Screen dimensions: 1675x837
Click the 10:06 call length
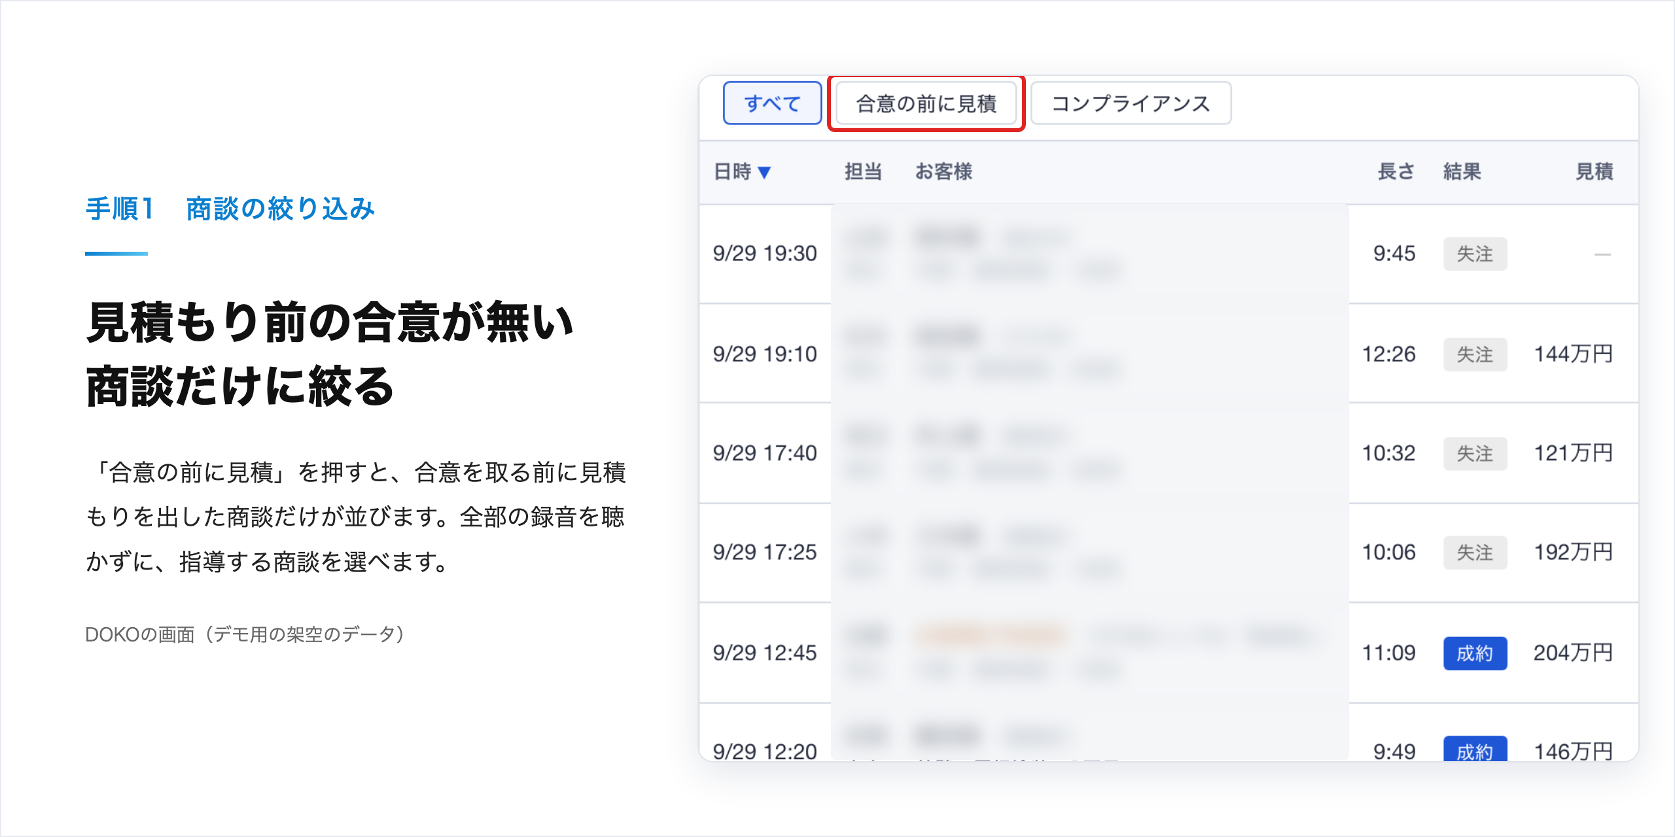(x=1388, y=553)
